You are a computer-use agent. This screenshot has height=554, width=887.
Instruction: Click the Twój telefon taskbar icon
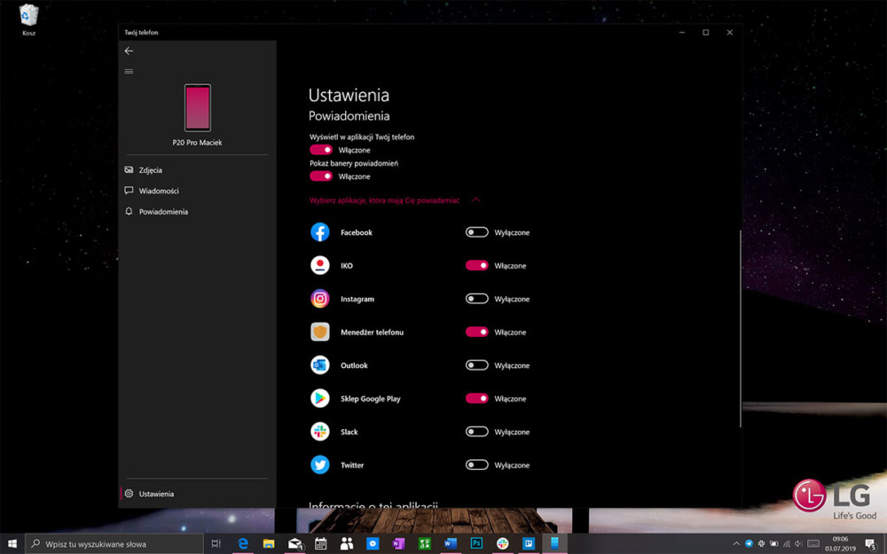pyautogui.click(x=554, y=544)
